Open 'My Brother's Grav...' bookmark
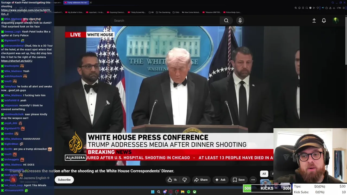Image resolution: width=347 pixels, height=195 pixels. pos(74,12)
